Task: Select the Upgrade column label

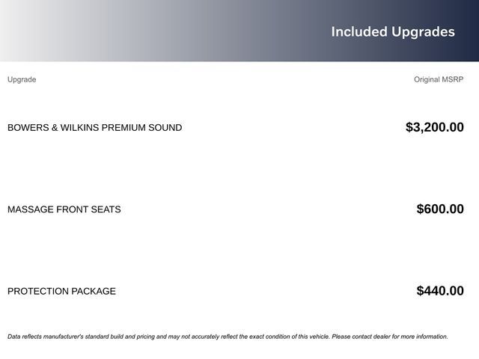Action: (x=22, y=79)
